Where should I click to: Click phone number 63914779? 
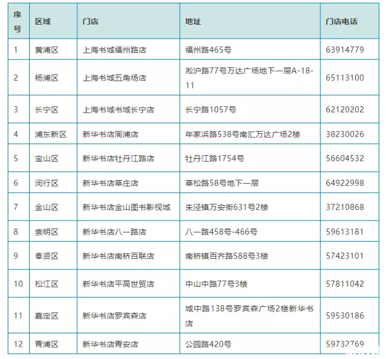pyautogui.click(x=345, y=50)
